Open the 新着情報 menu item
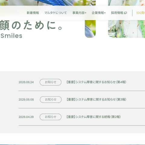This screenshot has height=145, width=145. coord(33,13)
